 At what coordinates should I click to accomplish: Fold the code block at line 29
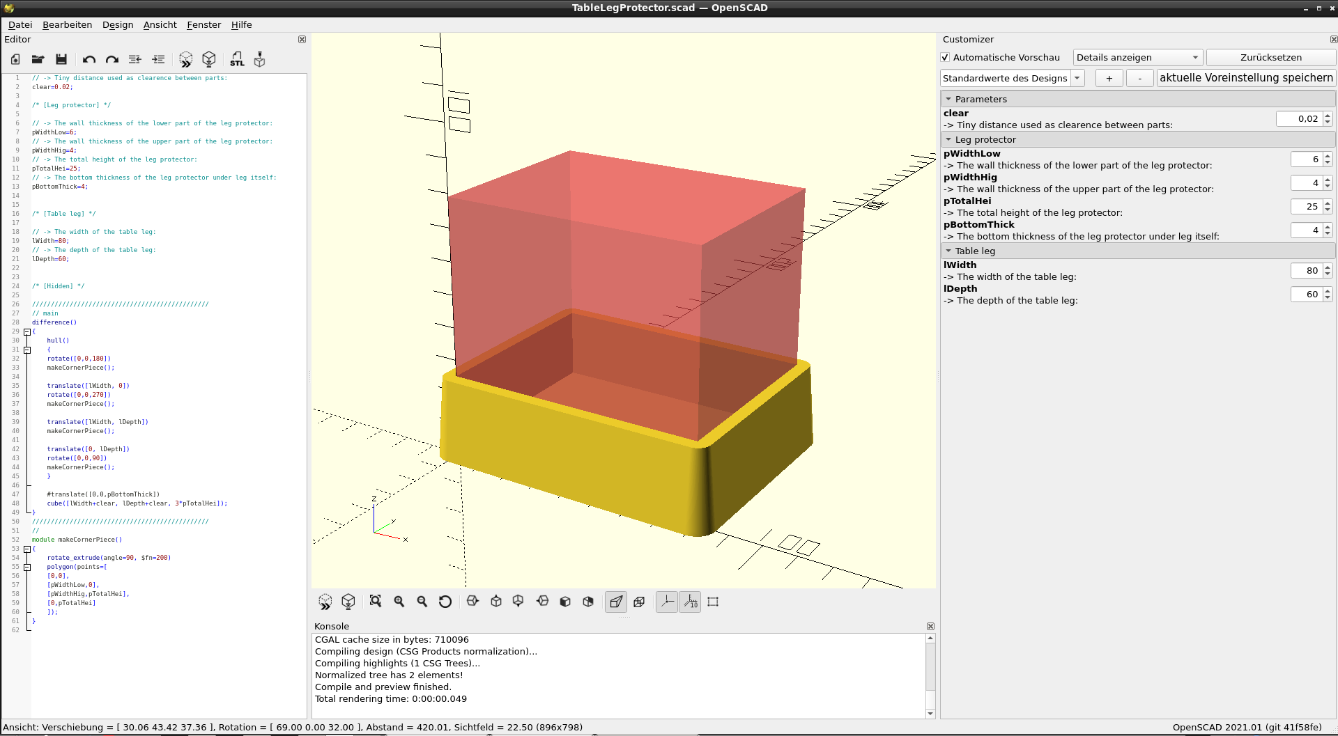coord(27,332)
